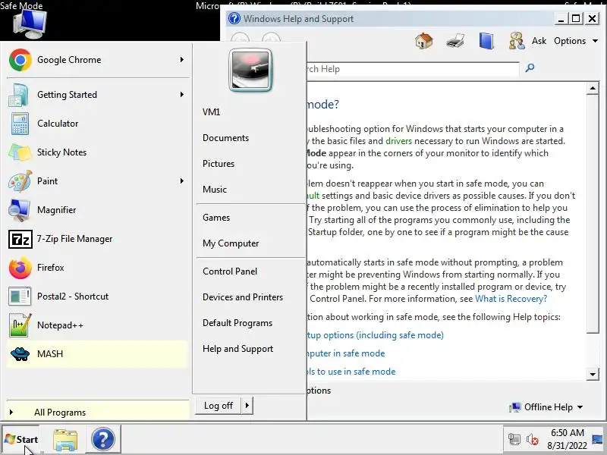The width and height of the screenshot is (607, 455).
Task: Open the MASH program icon
Action: click(20, 354)
